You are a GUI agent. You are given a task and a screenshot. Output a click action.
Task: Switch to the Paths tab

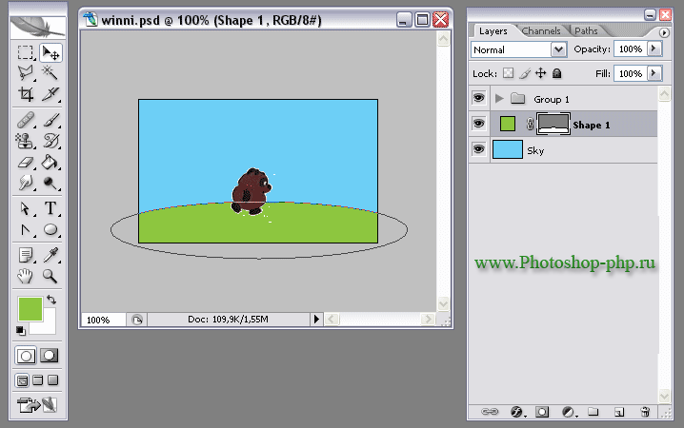coord(586,31)
